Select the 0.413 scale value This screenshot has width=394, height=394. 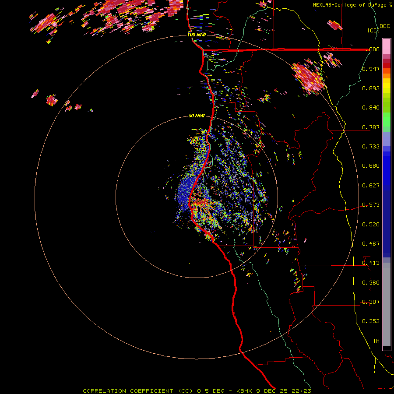(371, 263)
